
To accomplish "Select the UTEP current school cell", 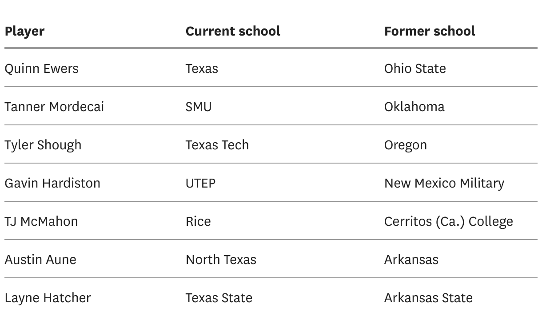I will [x=200, y=183].
